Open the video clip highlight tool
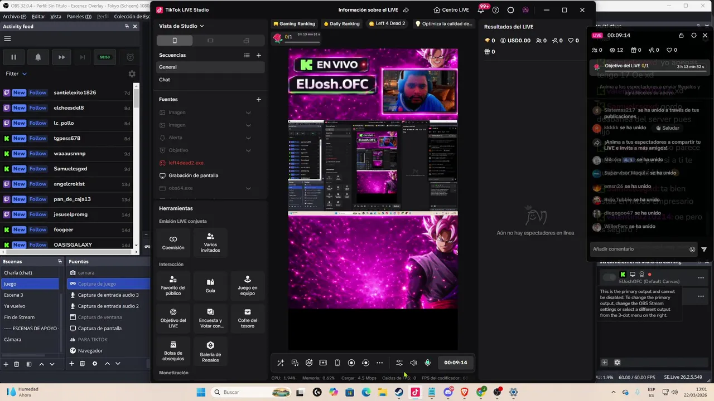Viewport: 714px width, 401px height. pos(323,363)
